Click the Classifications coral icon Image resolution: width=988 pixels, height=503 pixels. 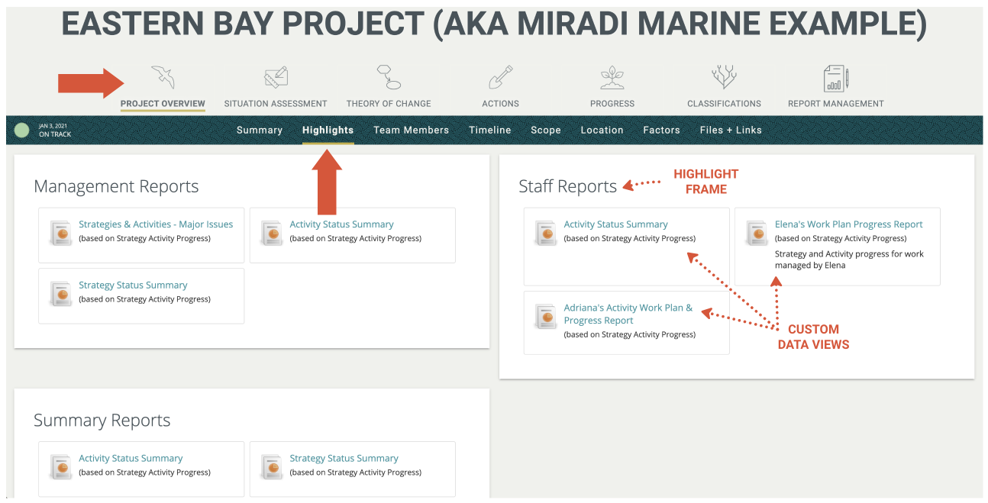(724, 76)
